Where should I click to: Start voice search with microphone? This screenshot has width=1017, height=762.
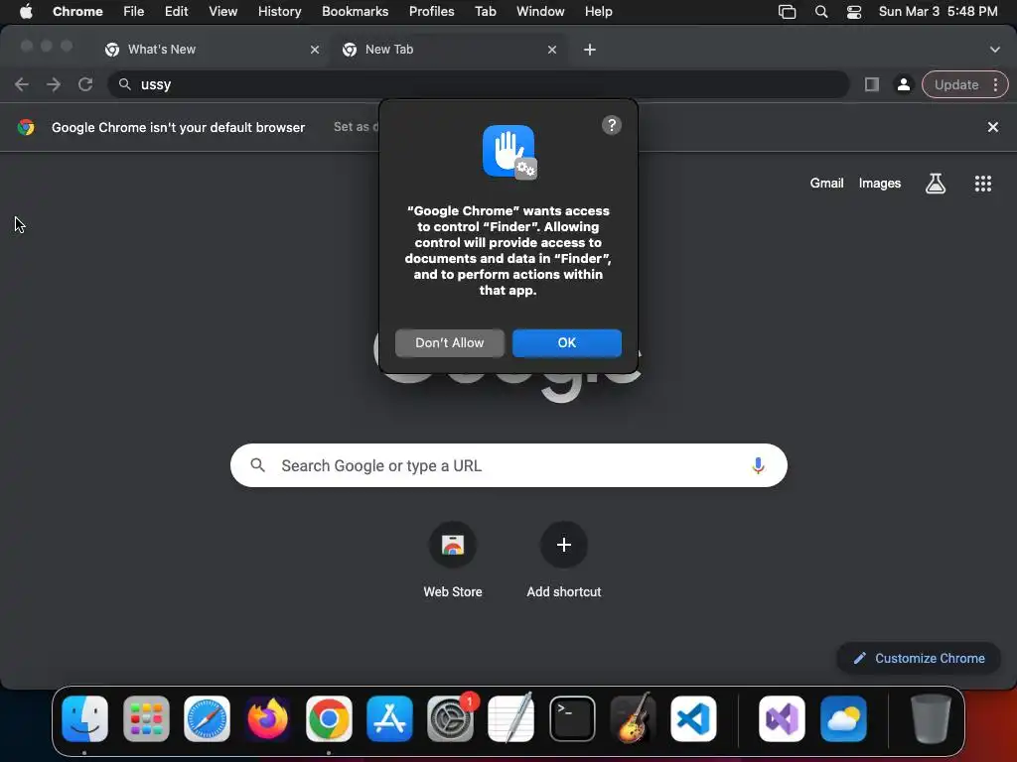(x=758, y=465)
